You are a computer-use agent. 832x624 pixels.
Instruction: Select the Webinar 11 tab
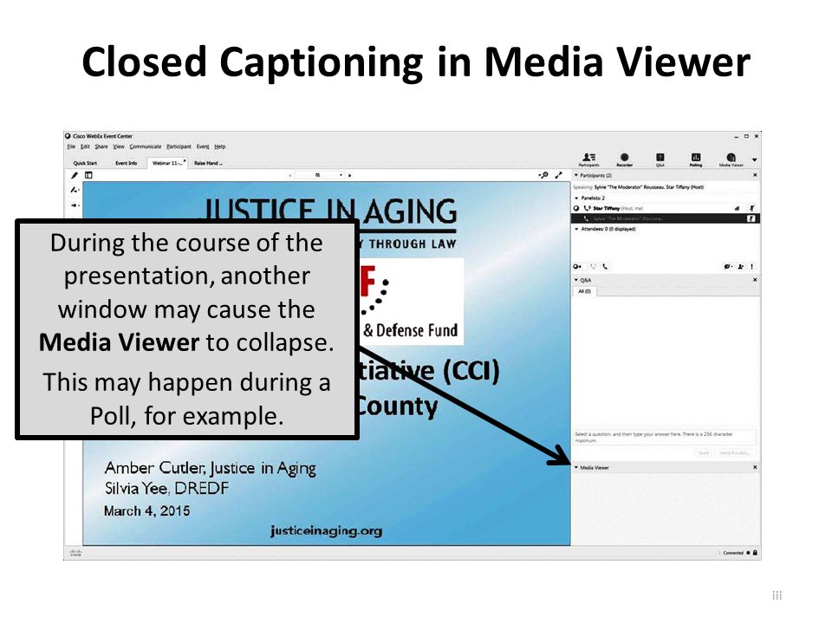(166, 163)
